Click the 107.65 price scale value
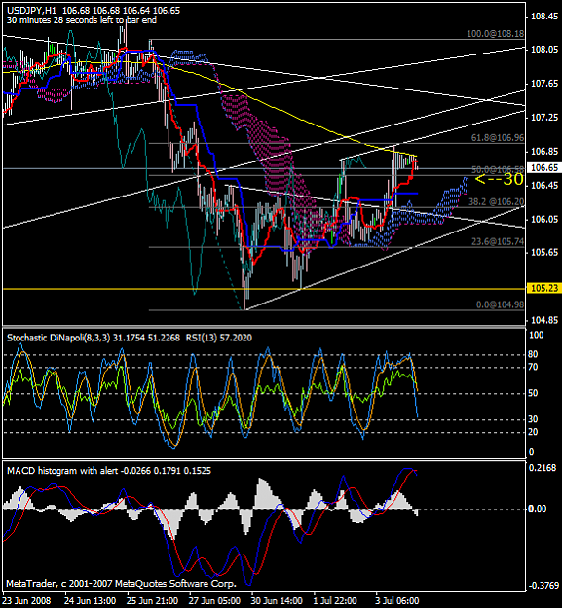This screenshot has height=608, width=562. coord(544,84)
